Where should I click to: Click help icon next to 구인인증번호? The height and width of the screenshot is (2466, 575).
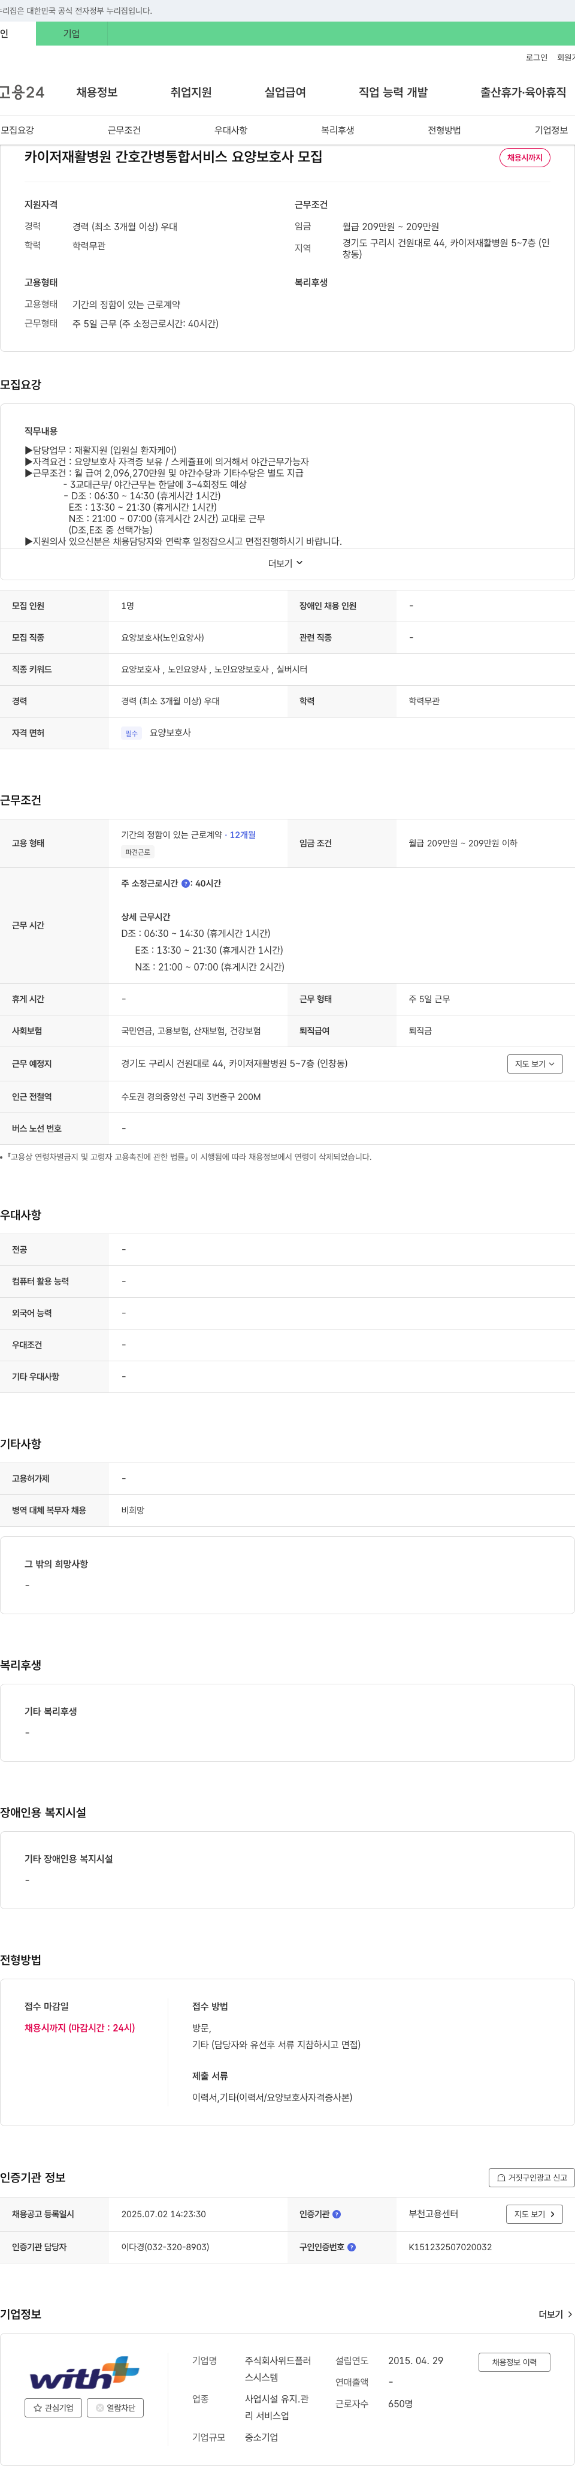tap(351, 2247)
